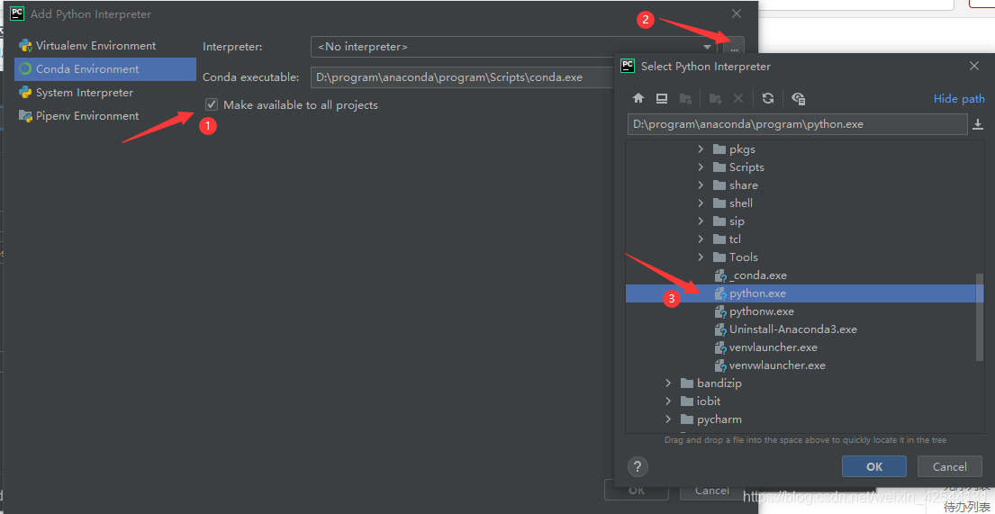Toggle show hidden files eye icon

(799, 98)
